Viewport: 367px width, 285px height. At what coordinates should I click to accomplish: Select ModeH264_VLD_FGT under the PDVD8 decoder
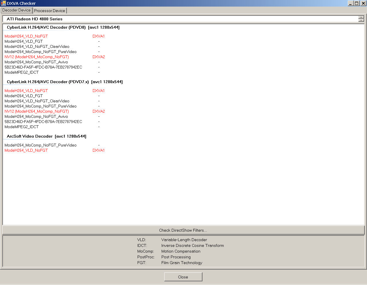click(x=24, y=41)
